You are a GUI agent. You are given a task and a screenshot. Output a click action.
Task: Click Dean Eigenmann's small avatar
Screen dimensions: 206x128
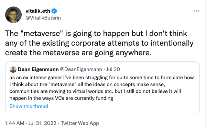tap(13, 69)
